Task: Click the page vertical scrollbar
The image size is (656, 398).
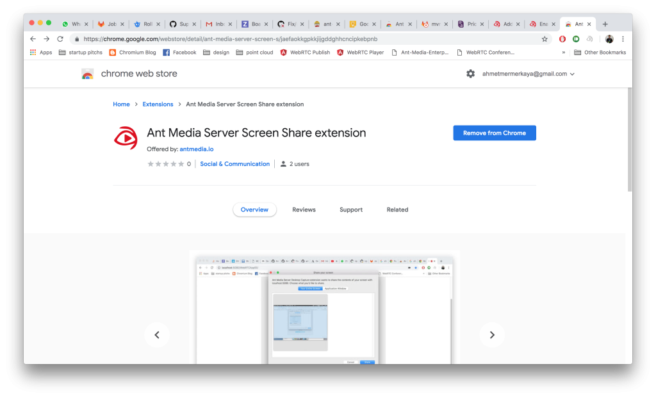Action: point(630,140)
